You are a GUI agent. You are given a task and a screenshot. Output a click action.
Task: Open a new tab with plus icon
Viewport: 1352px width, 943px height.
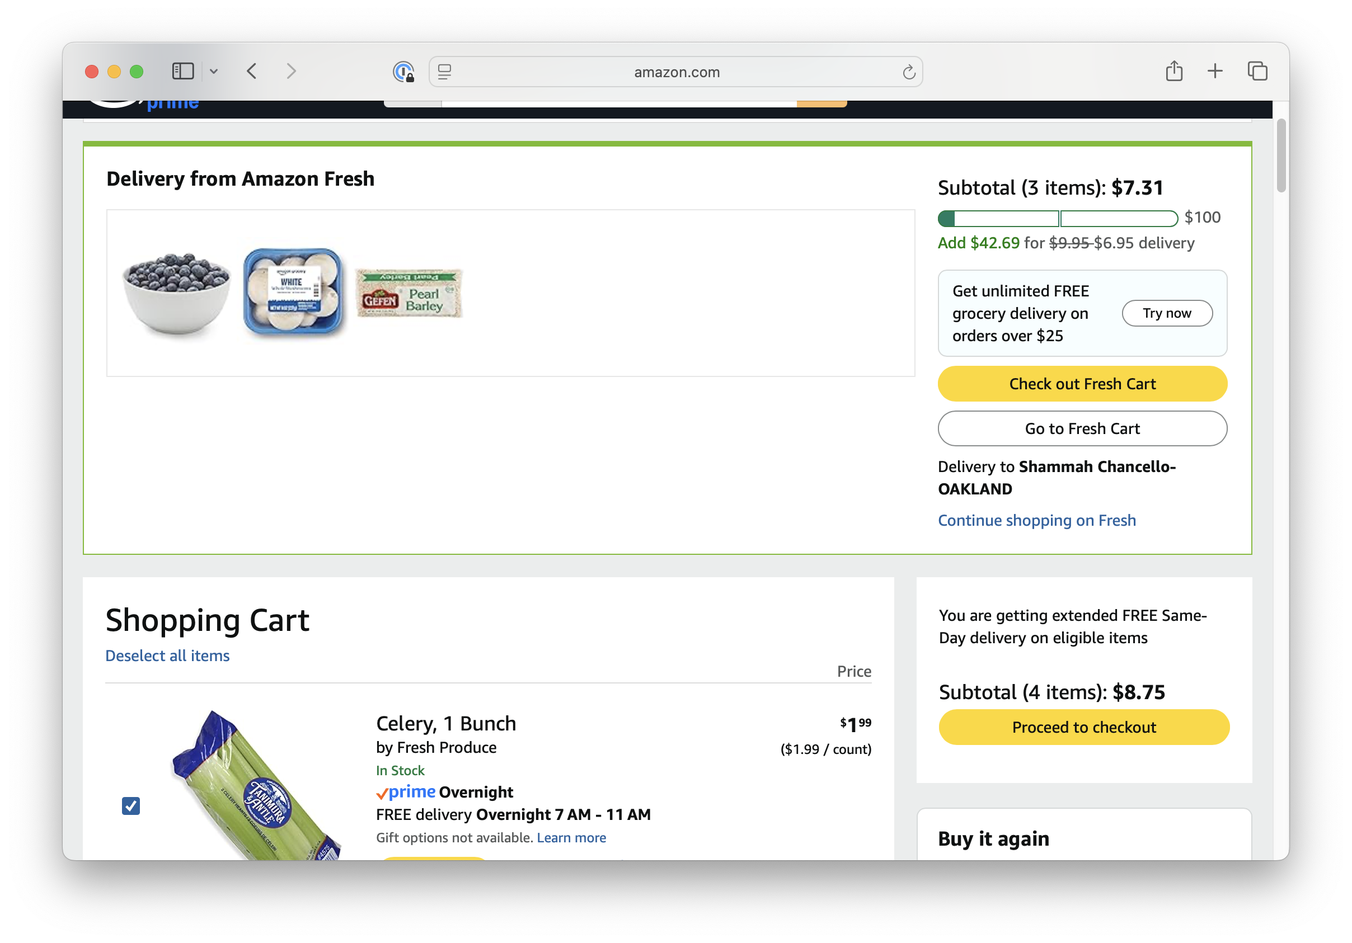coord(1215,71)
